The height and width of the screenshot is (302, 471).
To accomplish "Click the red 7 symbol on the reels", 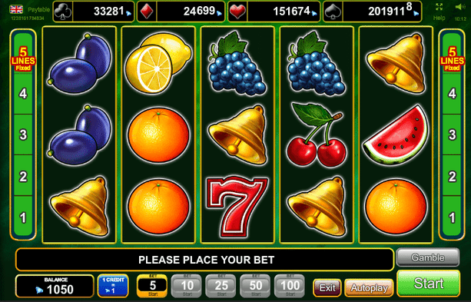I will coord(237,207).
